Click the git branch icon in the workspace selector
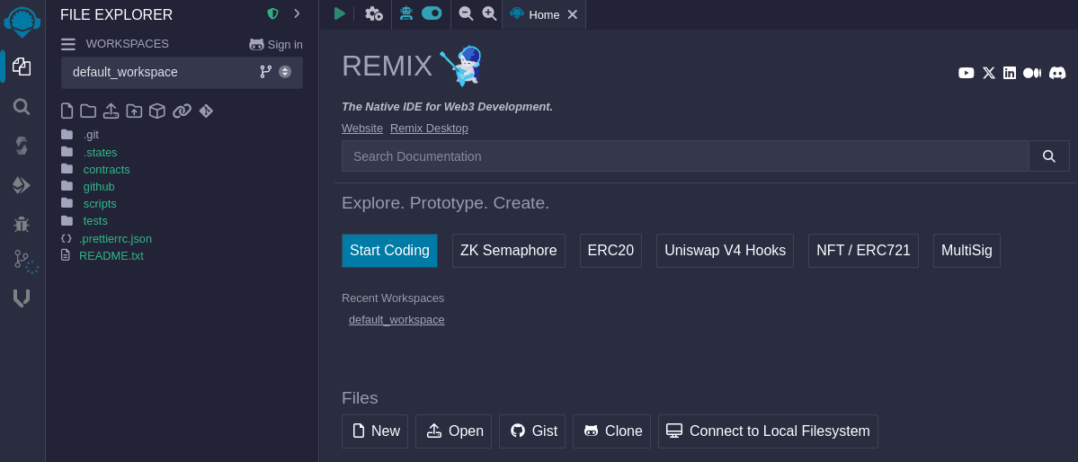1078x462 pixels. (x=265, y=72)
